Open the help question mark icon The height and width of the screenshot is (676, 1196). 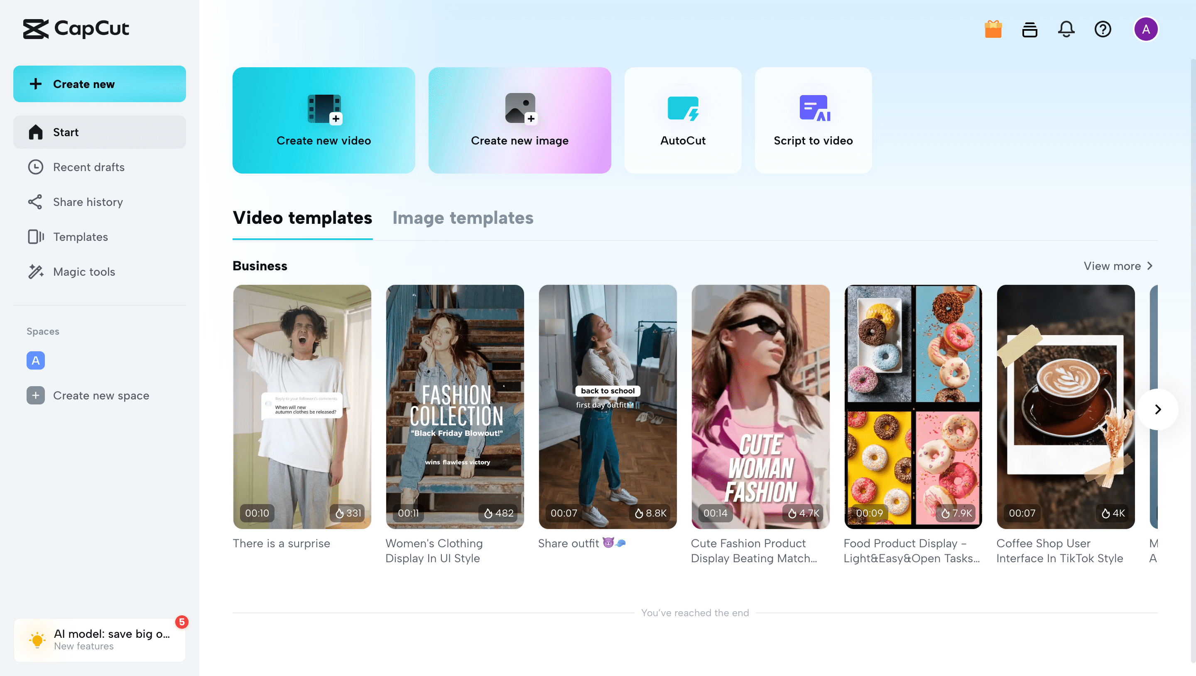pos(1102,29)
